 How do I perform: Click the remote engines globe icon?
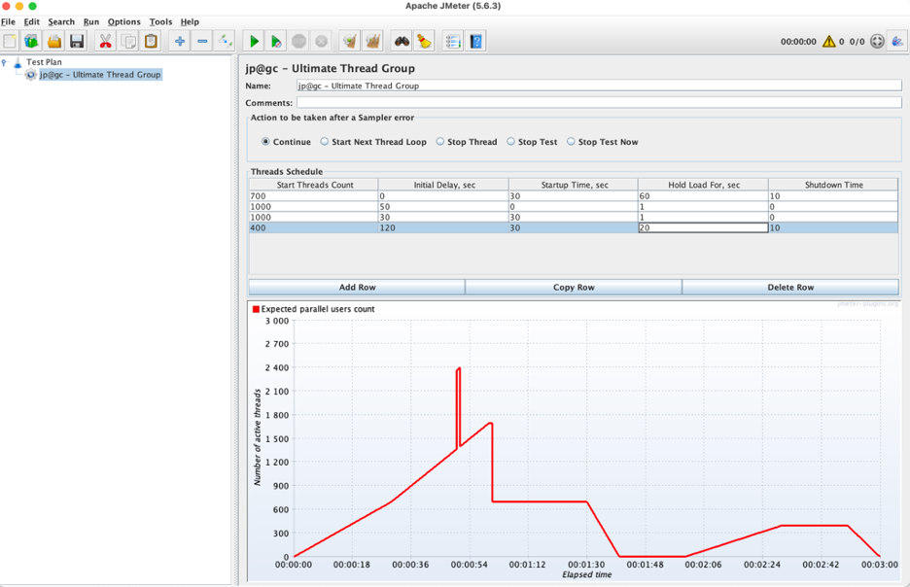tap(878, 41)
